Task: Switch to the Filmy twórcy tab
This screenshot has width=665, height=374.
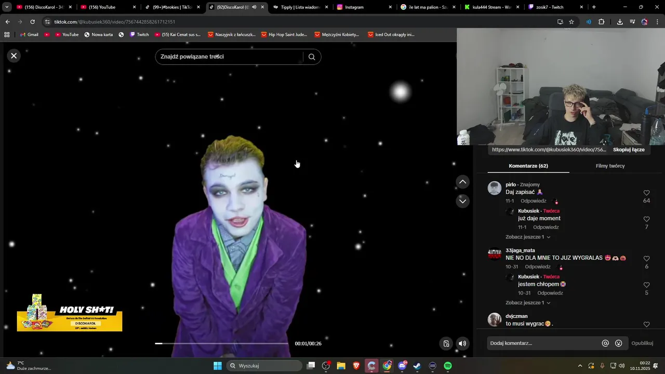Action: click(x=610, y=166)
